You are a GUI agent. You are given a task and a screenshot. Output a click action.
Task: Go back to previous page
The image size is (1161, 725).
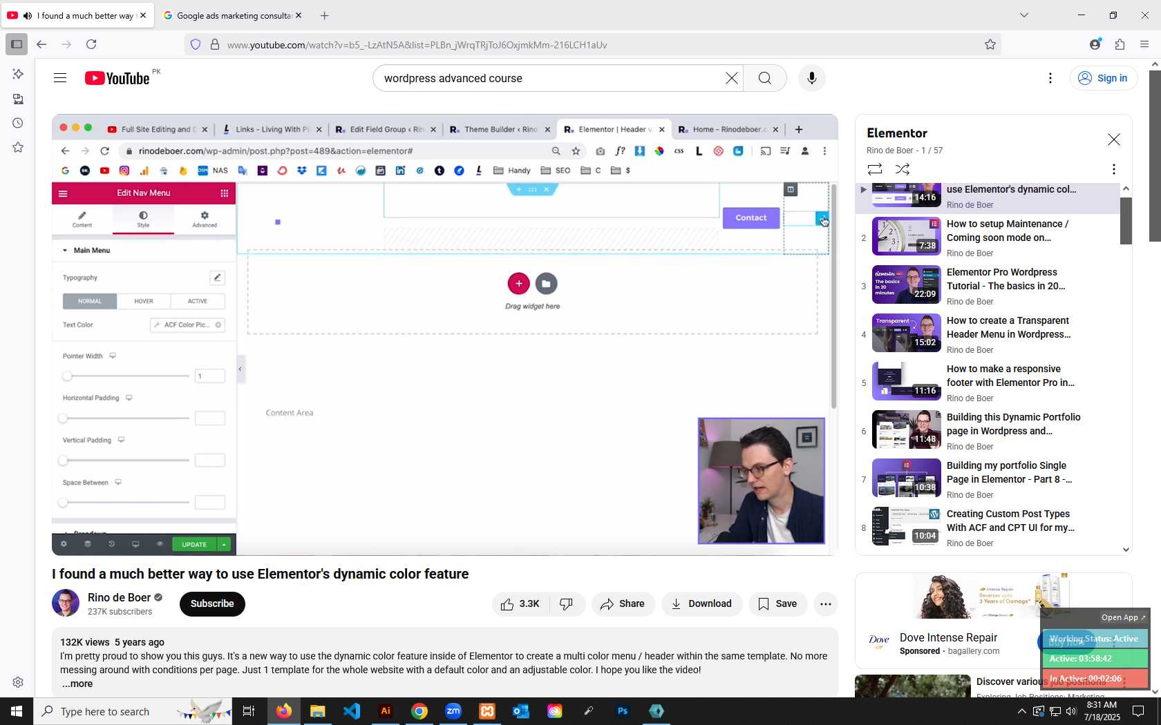(x=41, y=44)
